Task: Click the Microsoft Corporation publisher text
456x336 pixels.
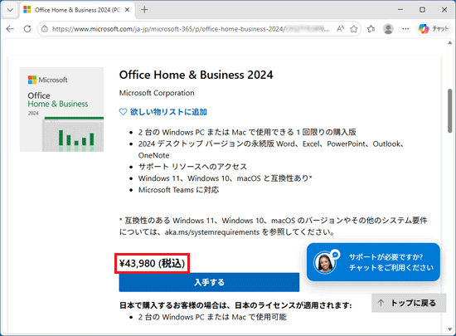Action: (157, 93)
